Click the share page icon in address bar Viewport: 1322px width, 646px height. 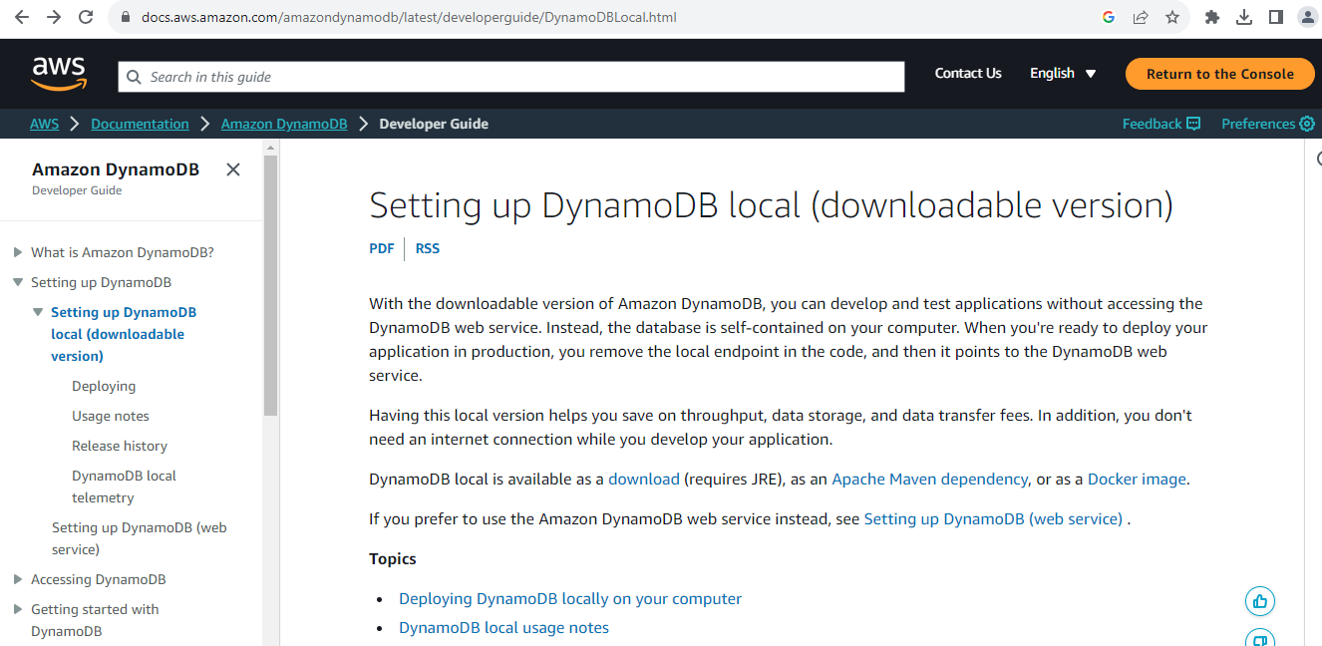pos(1141,17)
